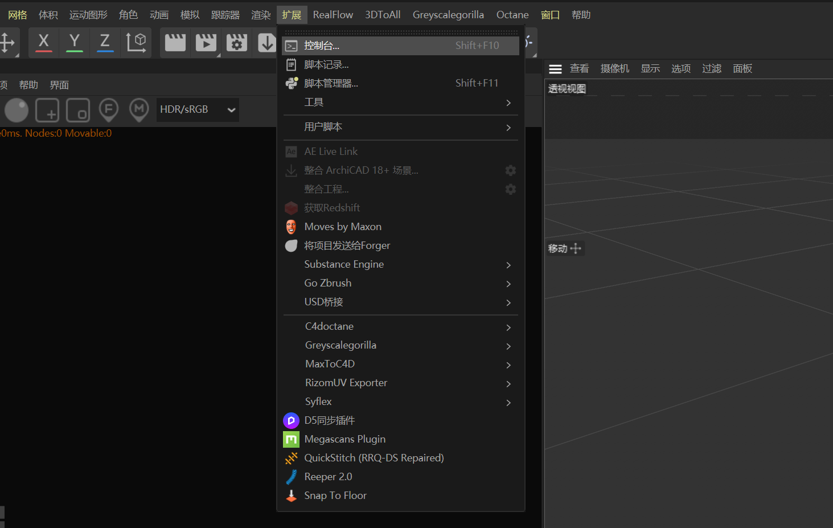This screenshot has width=833, height=528.
Task: Click the render to picture viewer icon
Action: point(206,43)
